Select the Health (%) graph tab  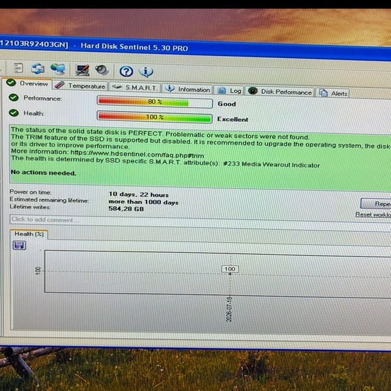tap(29, 234)
